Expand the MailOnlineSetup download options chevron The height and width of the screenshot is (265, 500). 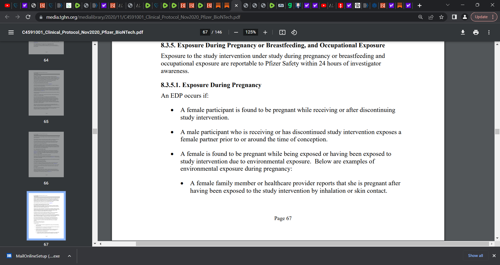point(70,256)
